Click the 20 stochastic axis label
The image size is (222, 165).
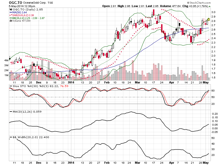point(213,104)
